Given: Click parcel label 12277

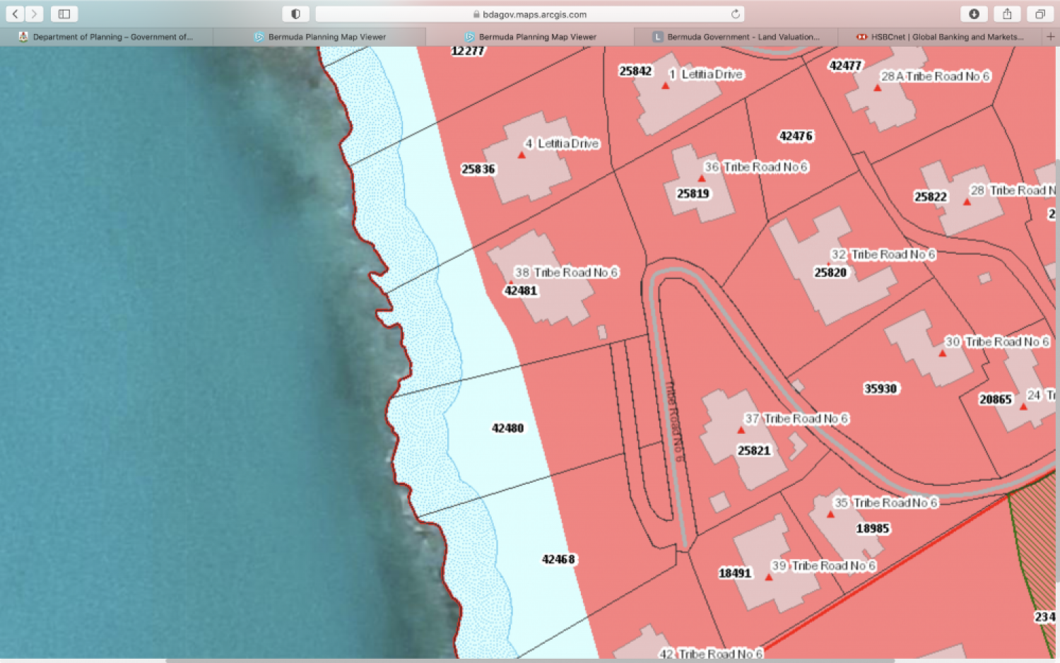Looking at the screenshot, I should [x=468, y=52].
